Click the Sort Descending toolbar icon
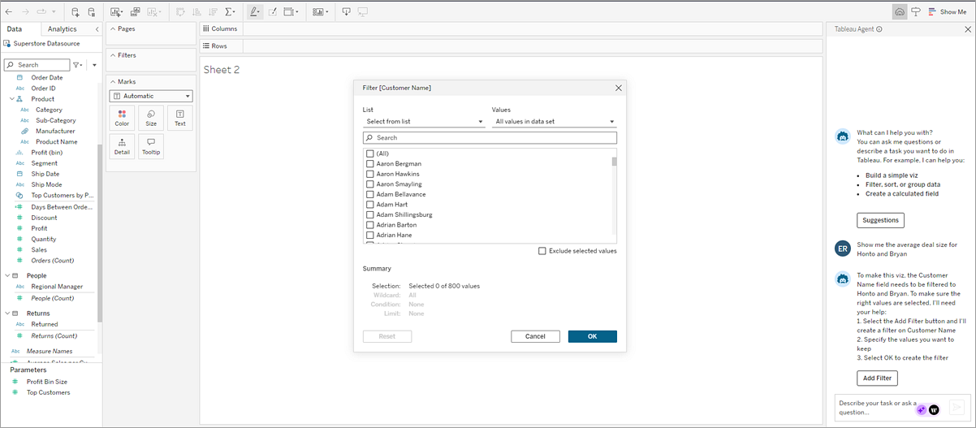Screen dimensions: 976x428 [x=212, y=12]
